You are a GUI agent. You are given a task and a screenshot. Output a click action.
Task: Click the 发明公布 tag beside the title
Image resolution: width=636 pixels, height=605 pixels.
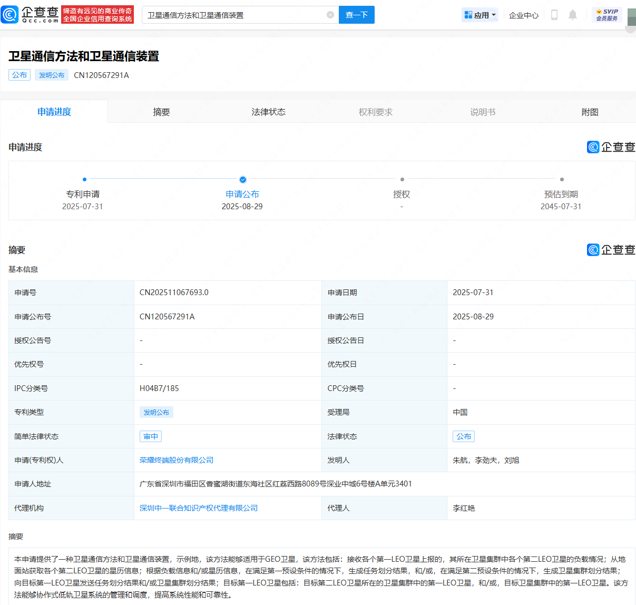pyautogui.click(x=52, y=75)
